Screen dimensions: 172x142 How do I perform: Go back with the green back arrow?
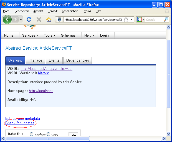click(7, 19)
